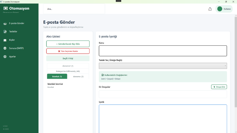Click the Seçili: 0 kişi indicator
Viewport: 237px width, 133px height.
(68, 58)
